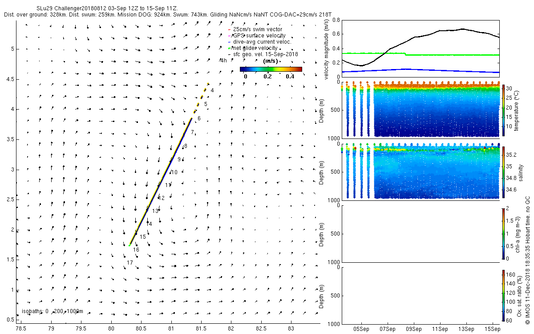Click legend entry 'dive-avg current veloc.'
The height and width of the screenshot is (334, 534).
coord(263,42)
